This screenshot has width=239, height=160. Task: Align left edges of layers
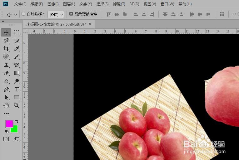pos(136,14)
